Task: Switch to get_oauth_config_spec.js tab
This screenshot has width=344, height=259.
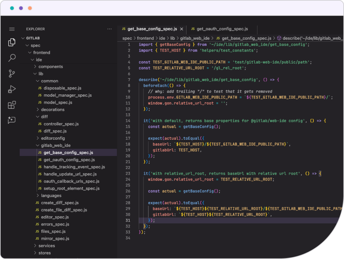Action: 222,29
